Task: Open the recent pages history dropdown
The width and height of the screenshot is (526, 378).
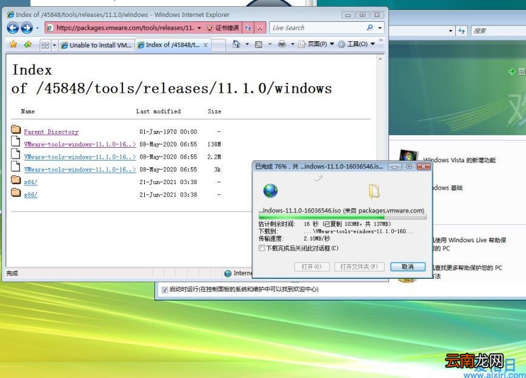Action: point(37,28)
